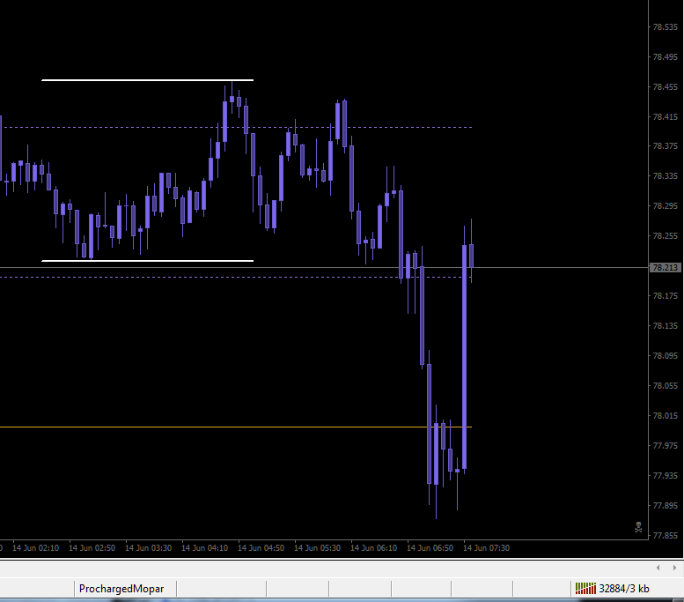Click the 78.055 price scale label

tap(666, 386)
